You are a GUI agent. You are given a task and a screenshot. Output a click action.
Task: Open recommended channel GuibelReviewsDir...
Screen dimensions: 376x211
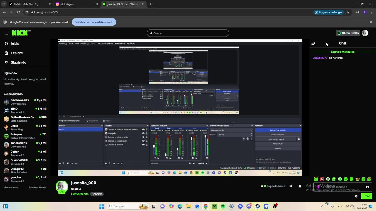pyautogui.click(x=25, y=119)
